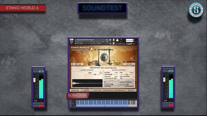Open the Group Edit tab
207x116 pixels.
98,90
